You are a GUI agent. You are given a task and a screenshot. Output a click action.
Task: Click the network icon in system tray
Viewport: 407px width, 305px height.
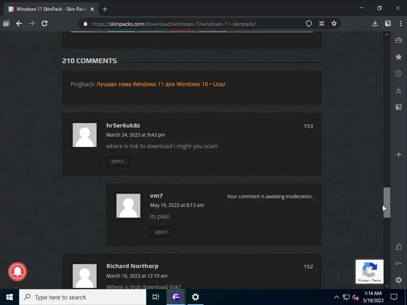pos(346,297)
